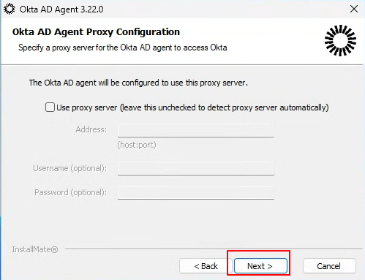Click the 'Use proxy server' checkbox label text

pyautogui.click(x=192, y=107)
